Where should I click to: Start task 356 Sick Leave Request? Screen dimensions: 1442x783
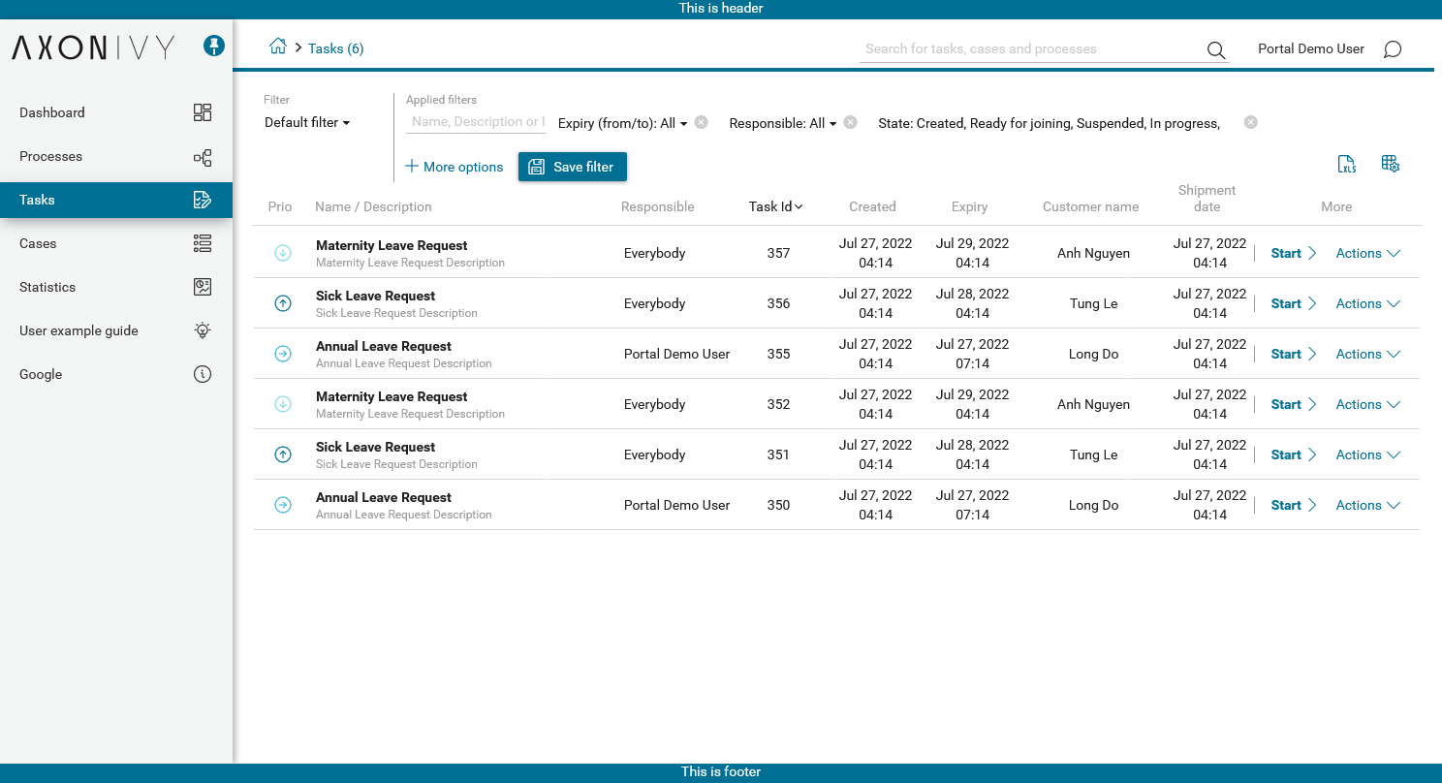point(1294,303)
